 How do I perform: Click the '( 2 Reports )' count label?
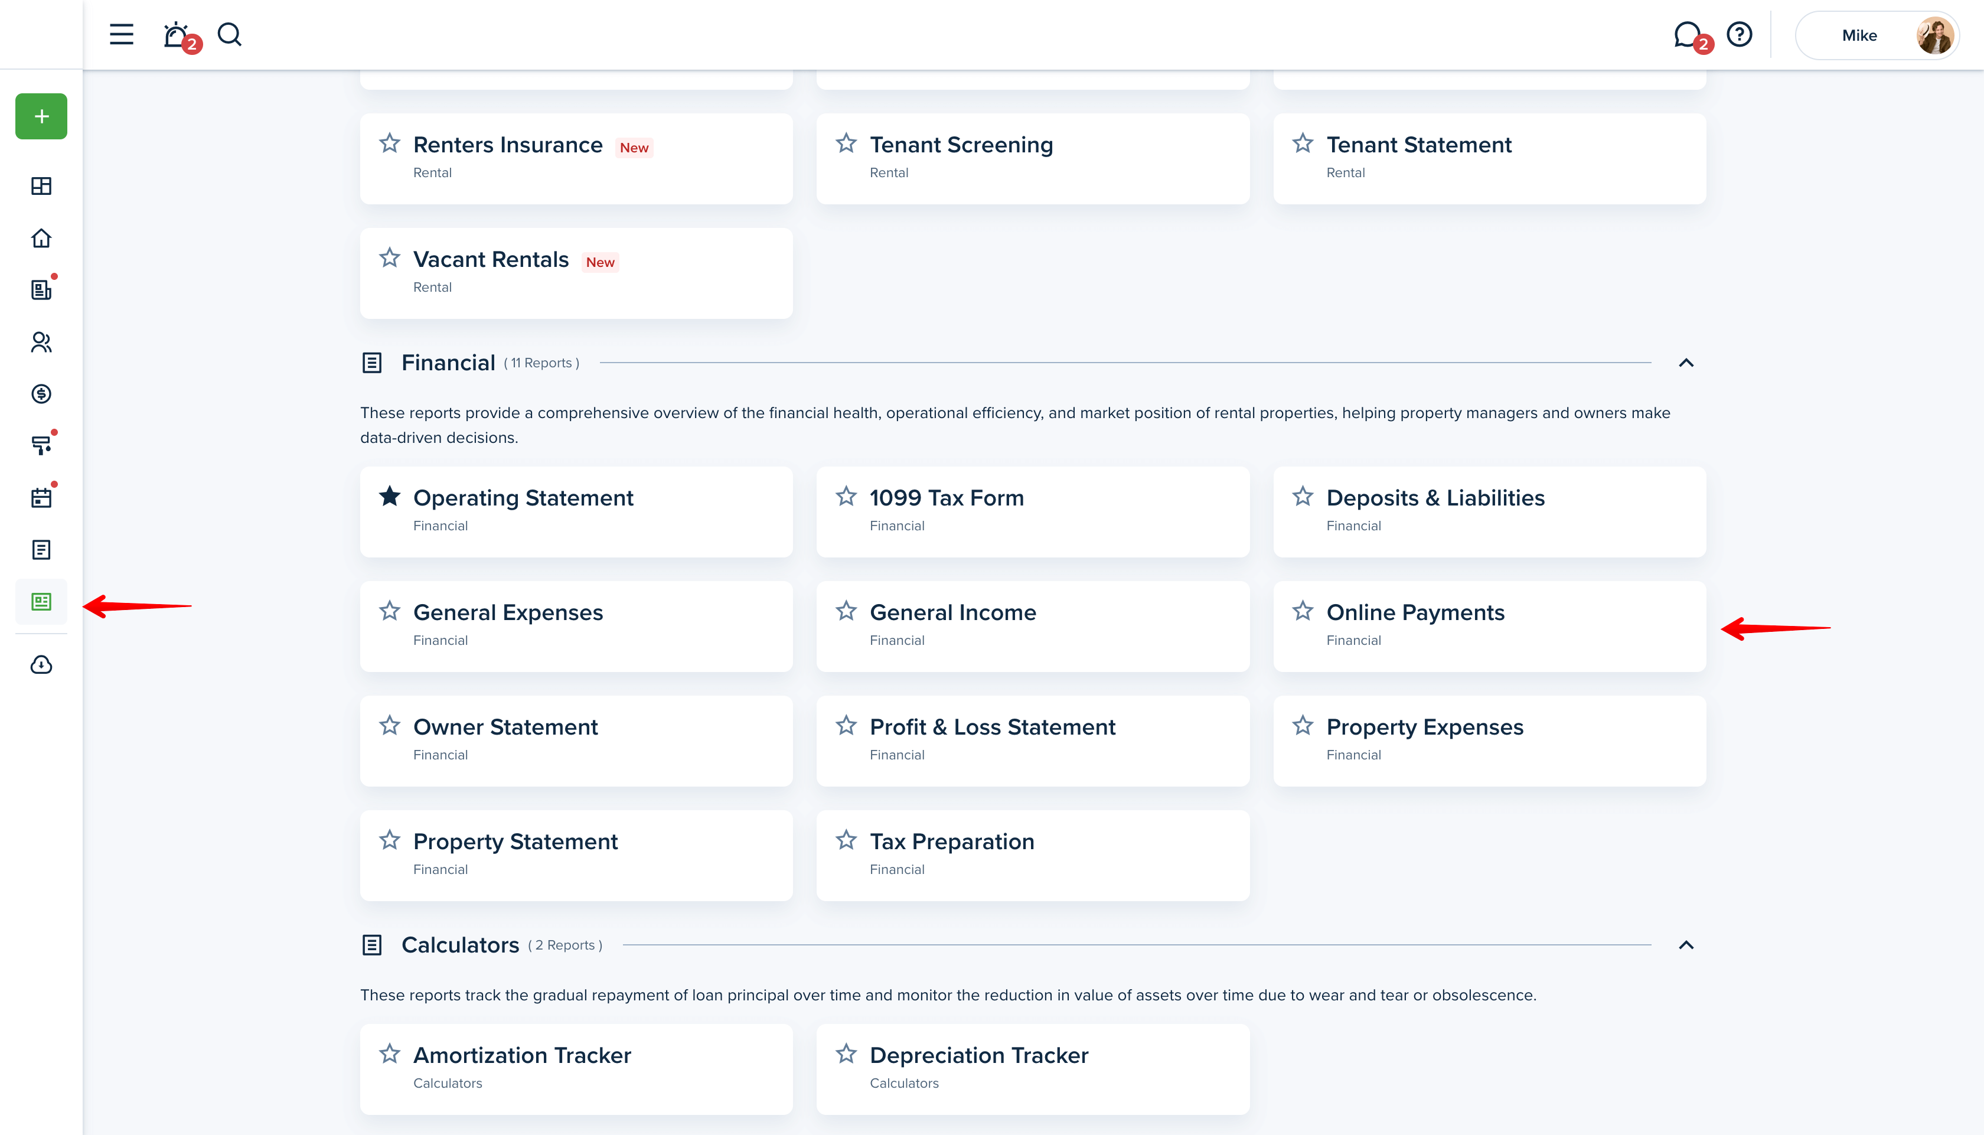[x=565, y=945]
